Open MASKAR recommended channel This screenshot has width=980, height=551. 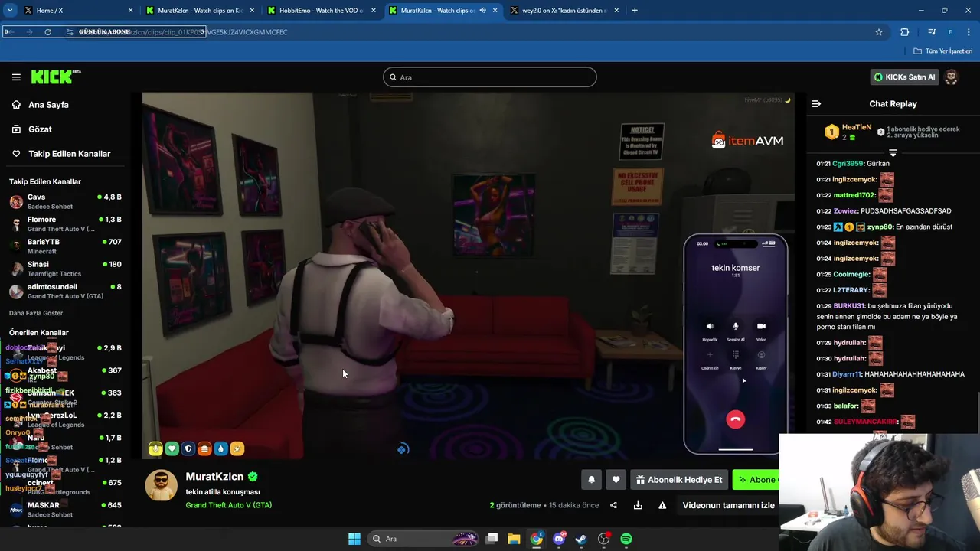[x=65, y=509]
